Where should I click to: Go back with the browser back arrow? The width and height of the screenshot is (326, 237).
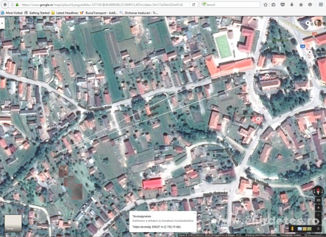tap(5, 4)
